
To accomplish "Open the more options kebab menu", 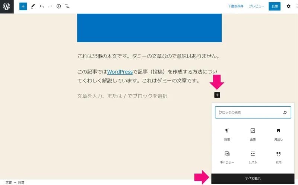I will tap(296, 6).
